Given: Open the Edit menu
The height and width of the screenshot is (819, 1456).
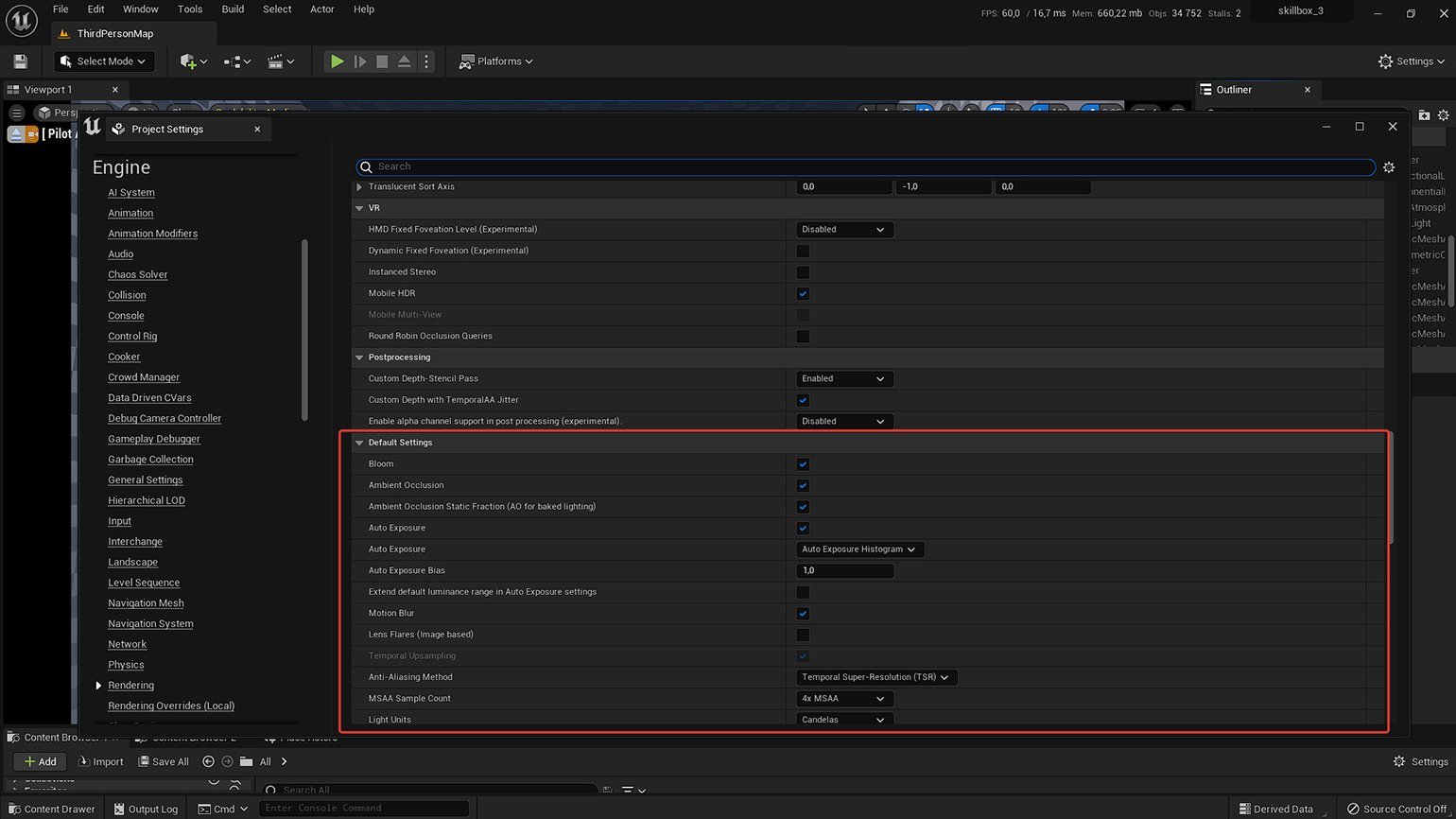Looking at the screenshot, I should [x=96, y=9].
